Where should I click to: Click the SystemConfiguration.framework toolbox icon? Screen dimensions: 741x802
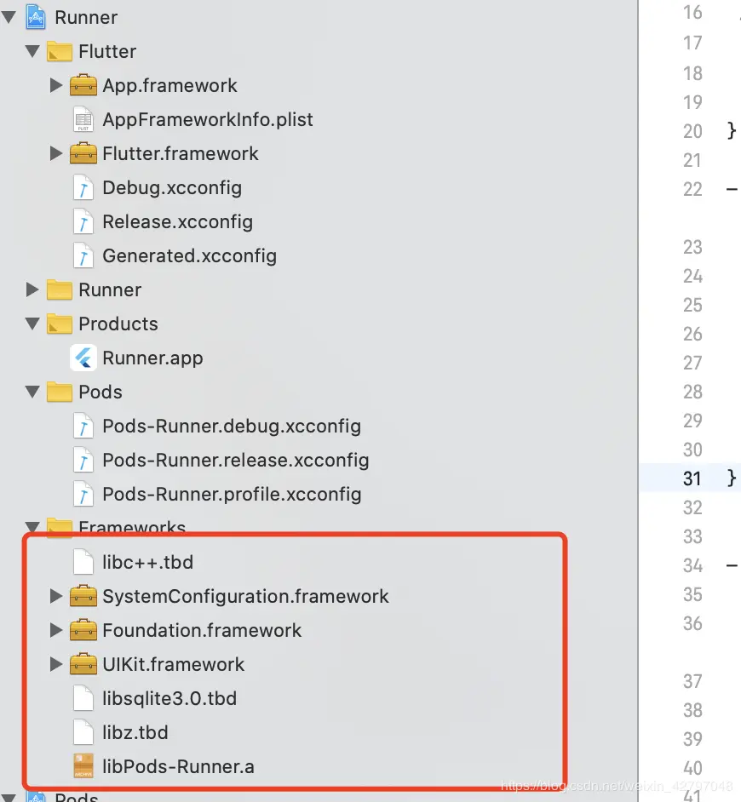pos(83,595)
